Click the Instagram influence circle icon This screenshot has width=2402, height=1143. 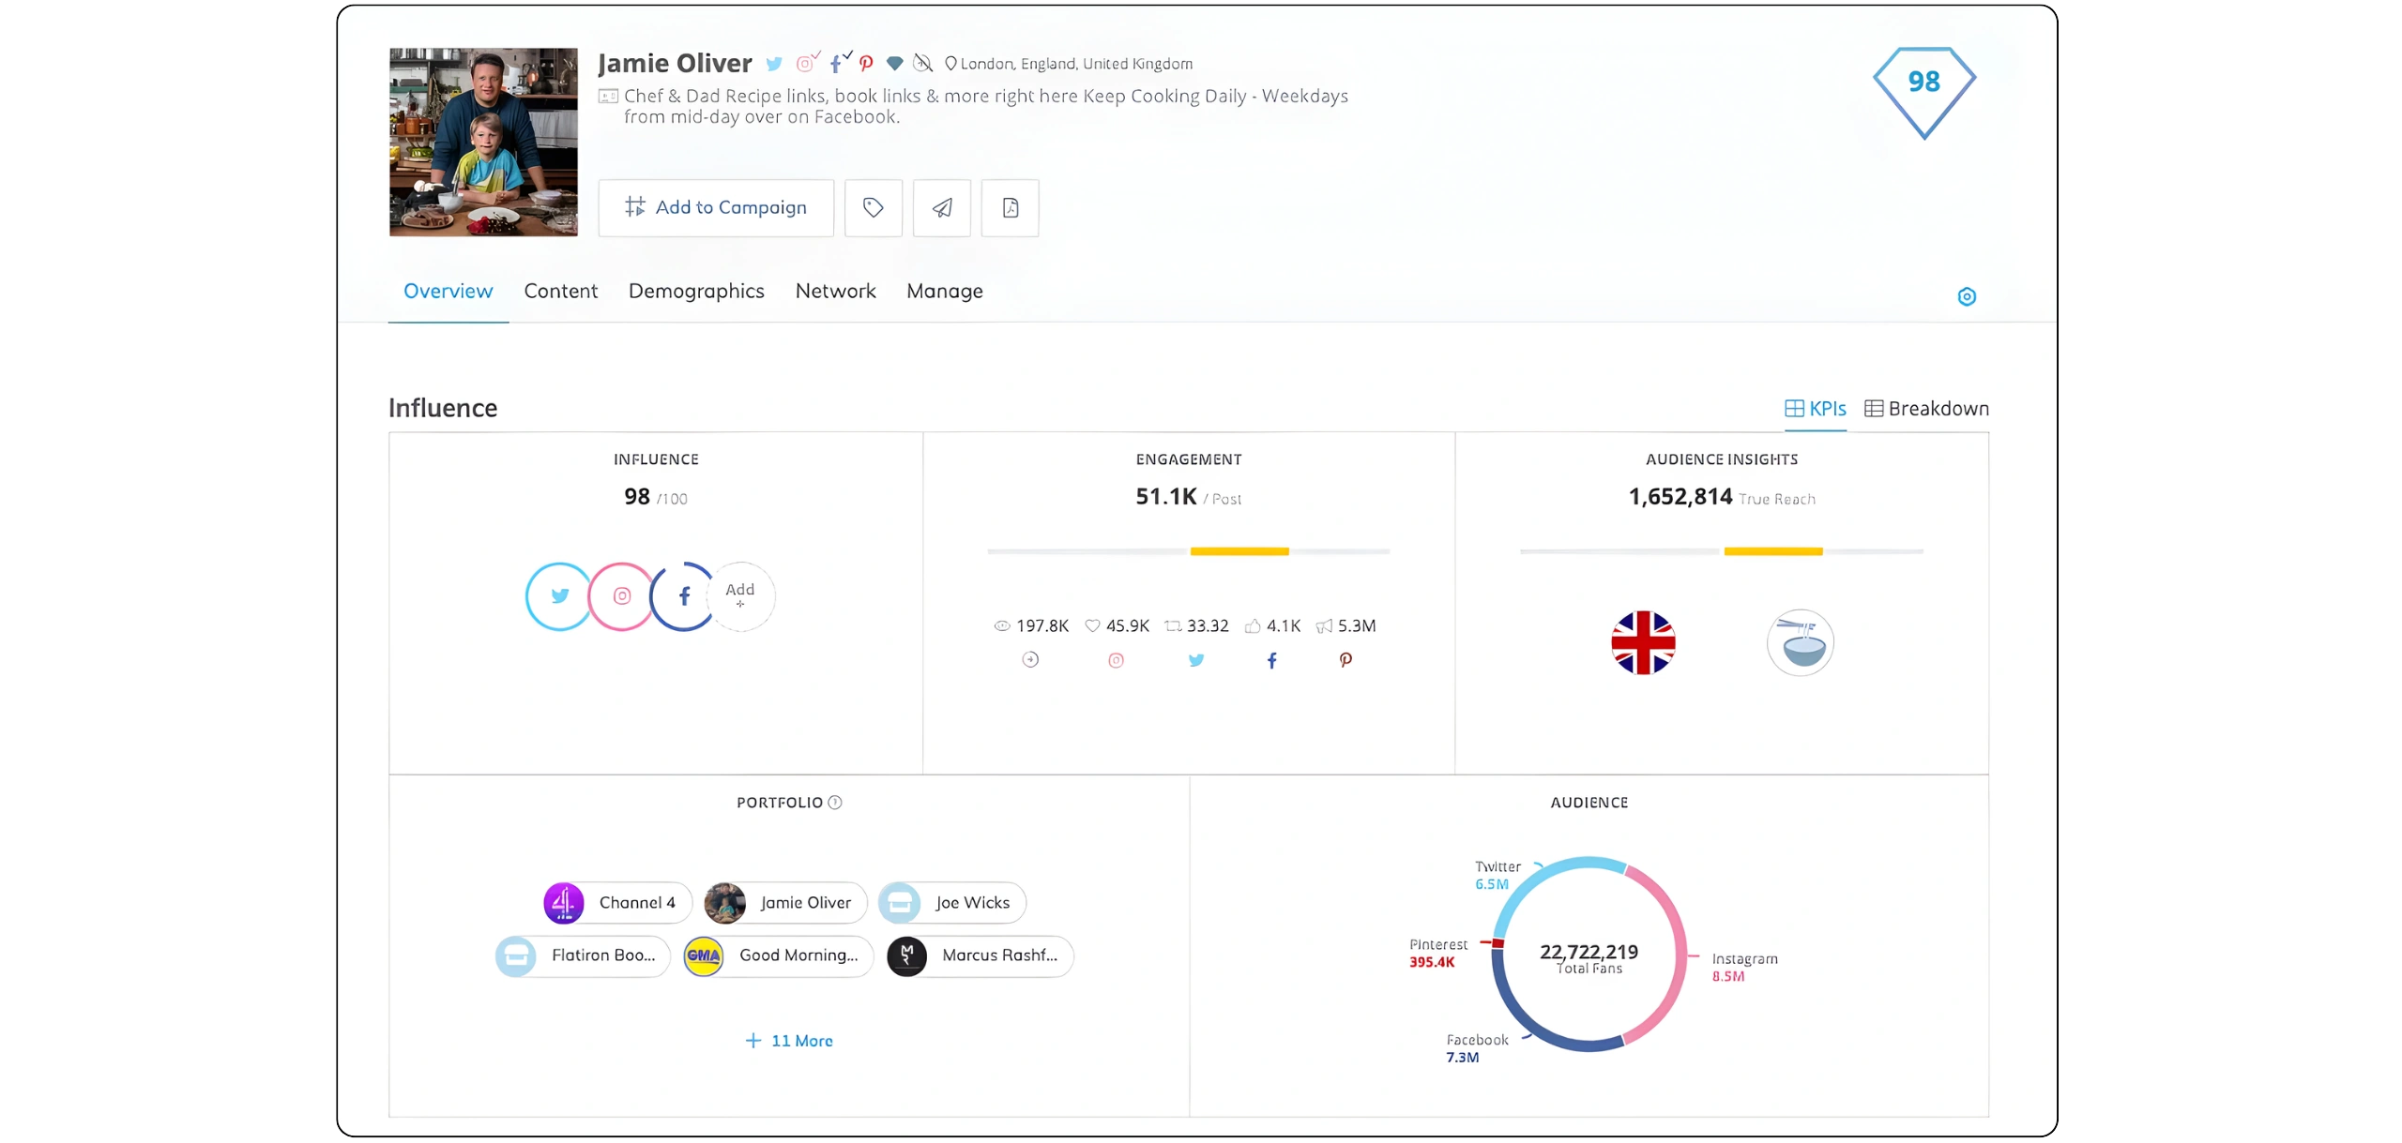(x=621, y=596)
